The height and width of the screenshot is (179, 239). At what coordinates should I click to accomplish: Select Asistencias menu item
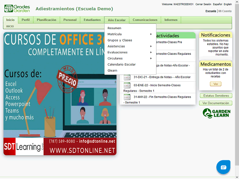(x=130, y=46)
